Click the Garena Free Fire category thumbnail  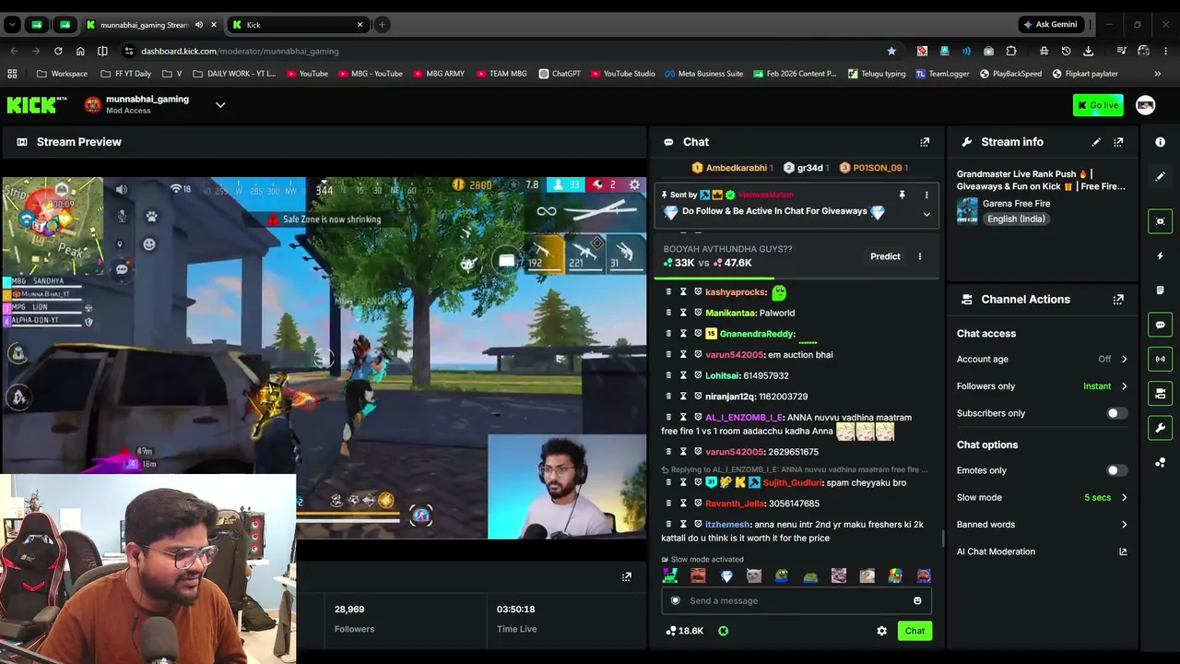[967, 211]
